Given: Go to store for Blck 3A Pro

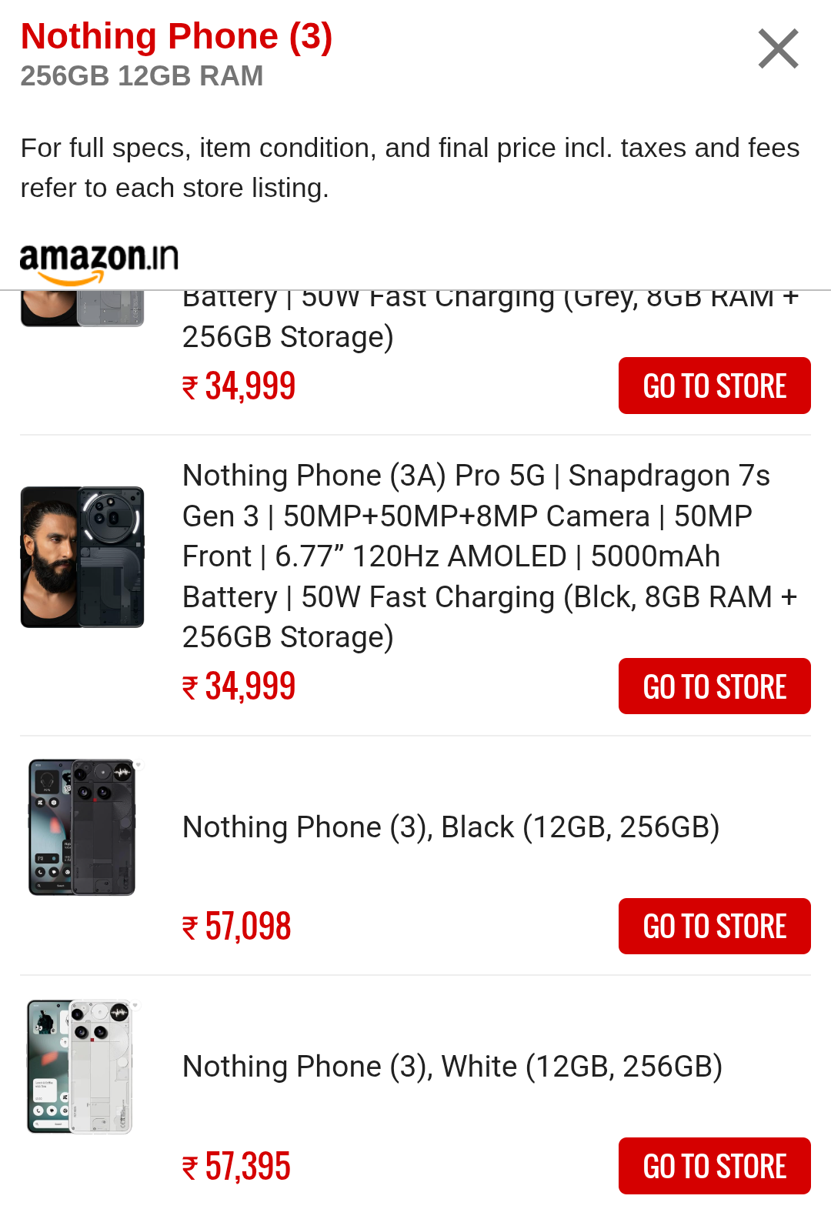Looking at the screenshot, I should click(714, 686).
